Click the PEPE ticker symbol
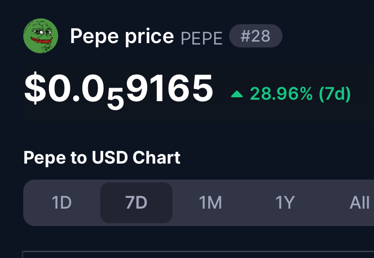This screenshot has height=258, width=374. [202, 38]
